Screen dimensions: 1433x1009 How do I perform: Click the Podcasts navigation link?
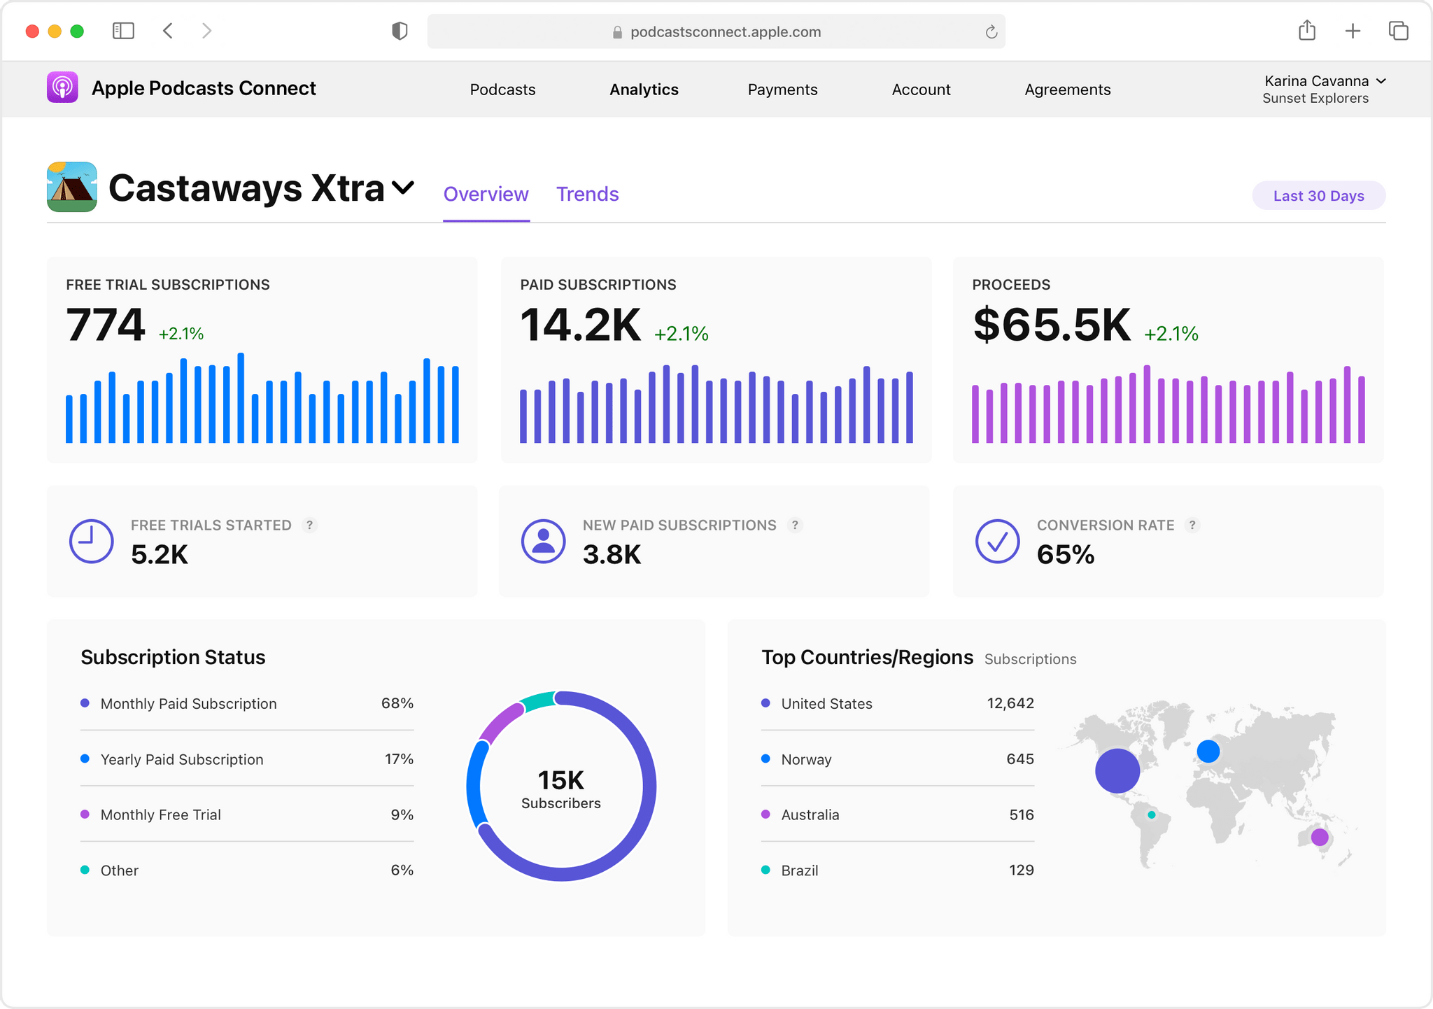click(x=502, y=90)
